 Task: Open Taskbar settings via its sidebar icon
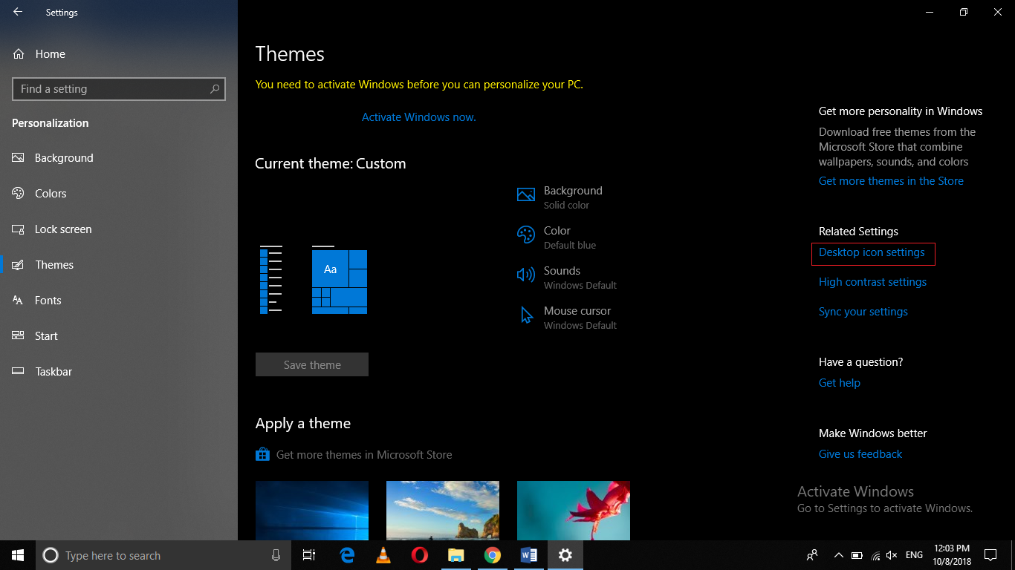pyautogui.click(x=18, y=371)
